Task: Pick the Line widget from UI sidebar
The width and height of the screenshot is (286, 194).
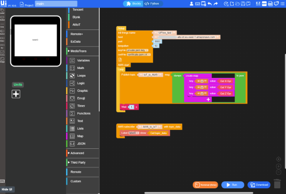Action: (x=2, y=25)
